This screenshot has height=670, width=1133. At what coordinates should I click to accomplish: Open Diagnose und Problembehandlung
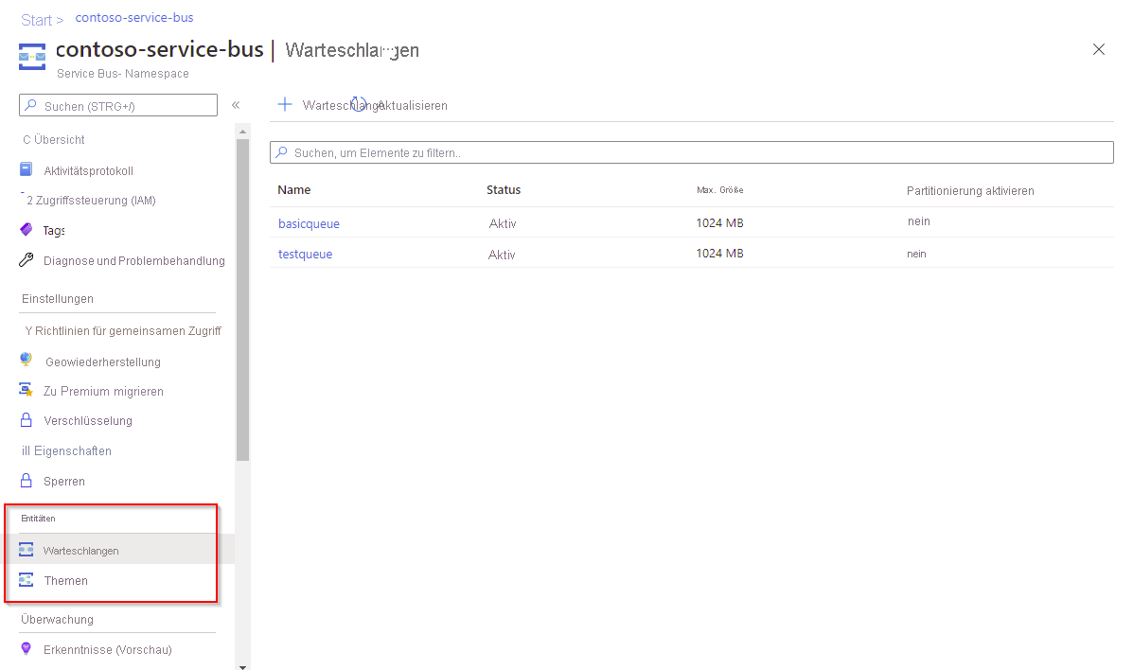tap(133, 261)
